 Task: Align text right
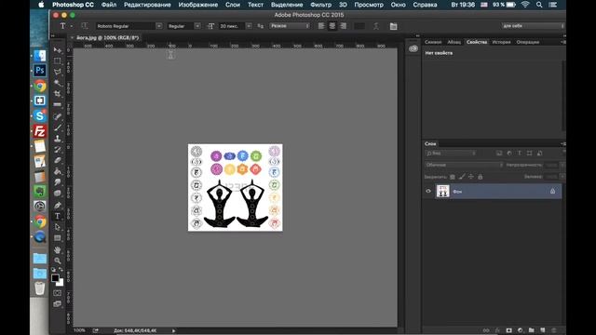(x=344, y=26)
